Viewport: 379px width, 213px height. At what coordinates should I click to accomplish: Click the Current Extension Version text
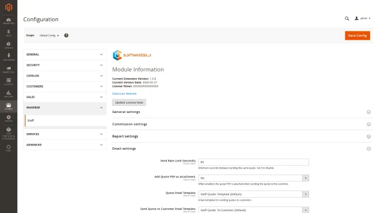(134, 79)
